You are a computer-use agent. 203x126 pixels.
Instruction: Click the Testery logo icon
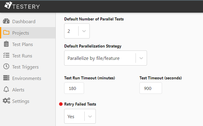pos(9,6)
